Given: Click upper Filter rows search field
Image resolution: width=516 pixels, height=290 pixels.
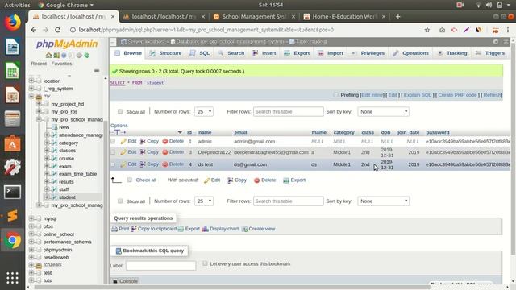Looking at the screenshot, I should tap(289, 112).
